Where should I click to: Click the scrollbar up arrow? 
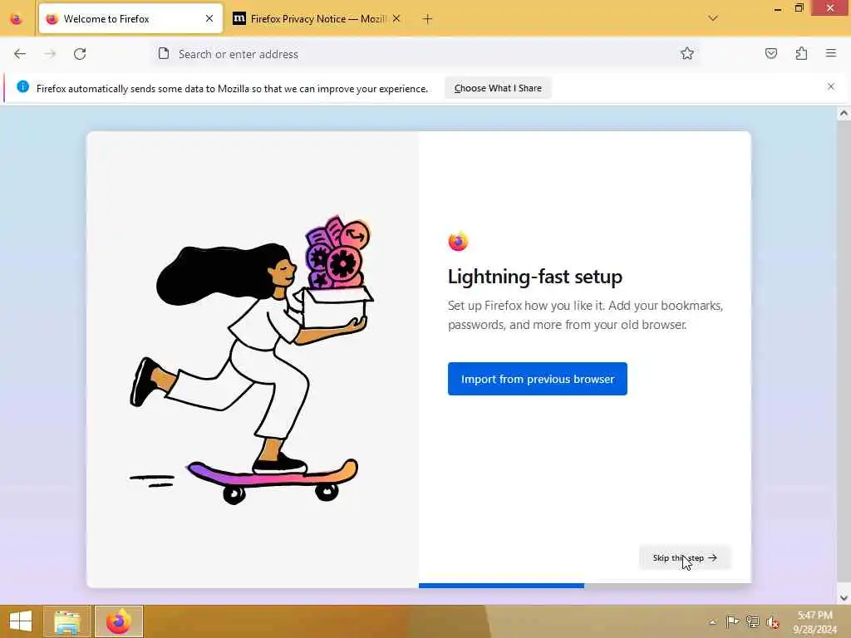coord(844,113)
